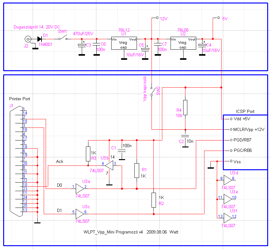
Task: Click the Vdd +5V ICSP pin terminal
Action: pos(231,119)
